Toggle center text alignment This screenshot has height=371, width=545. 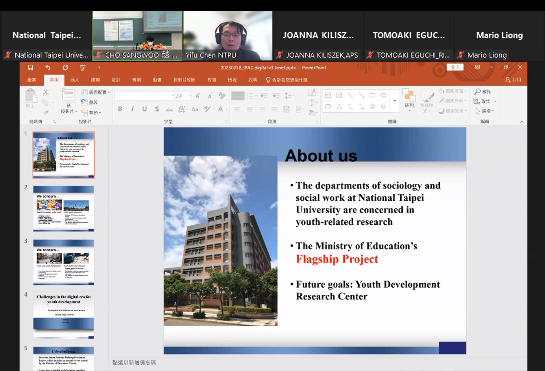(x=250, y=109)
